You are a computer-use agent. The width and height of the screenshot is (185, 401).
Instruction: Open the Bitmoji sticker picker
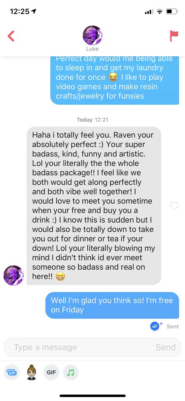coord(32,372)
